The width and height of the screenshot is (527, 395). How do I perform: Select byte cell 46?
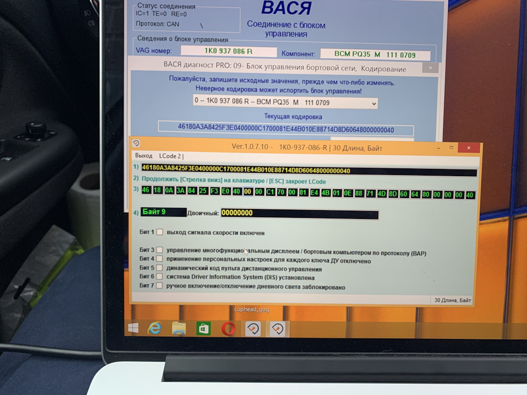tap(146, 190)
